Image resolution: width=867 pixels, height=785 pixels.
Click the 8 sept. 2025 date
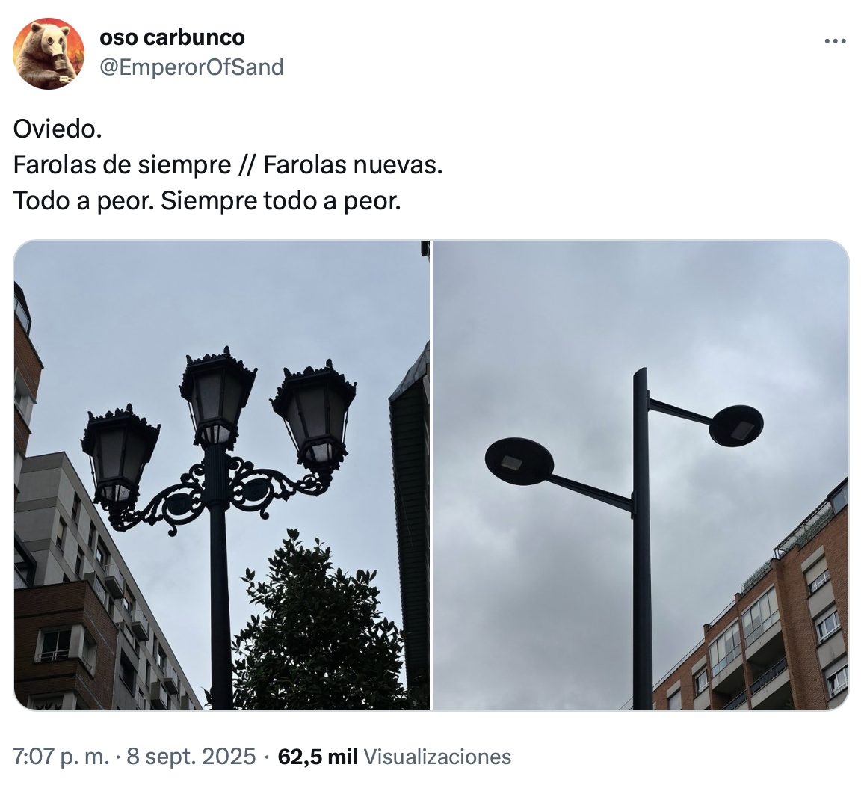(x=191, y=757)
